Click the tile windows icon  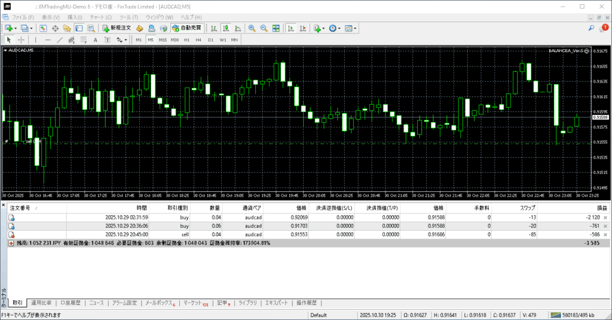pyautogui.click(x=276, y=28)
